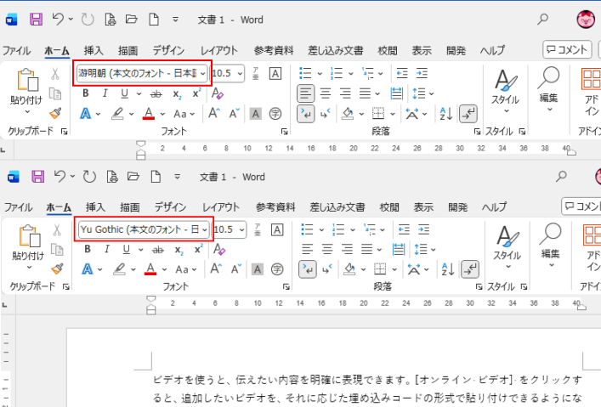Toggle Strikethrough in lower window
This screenshot has height=407, width=601.
(158, 250)
